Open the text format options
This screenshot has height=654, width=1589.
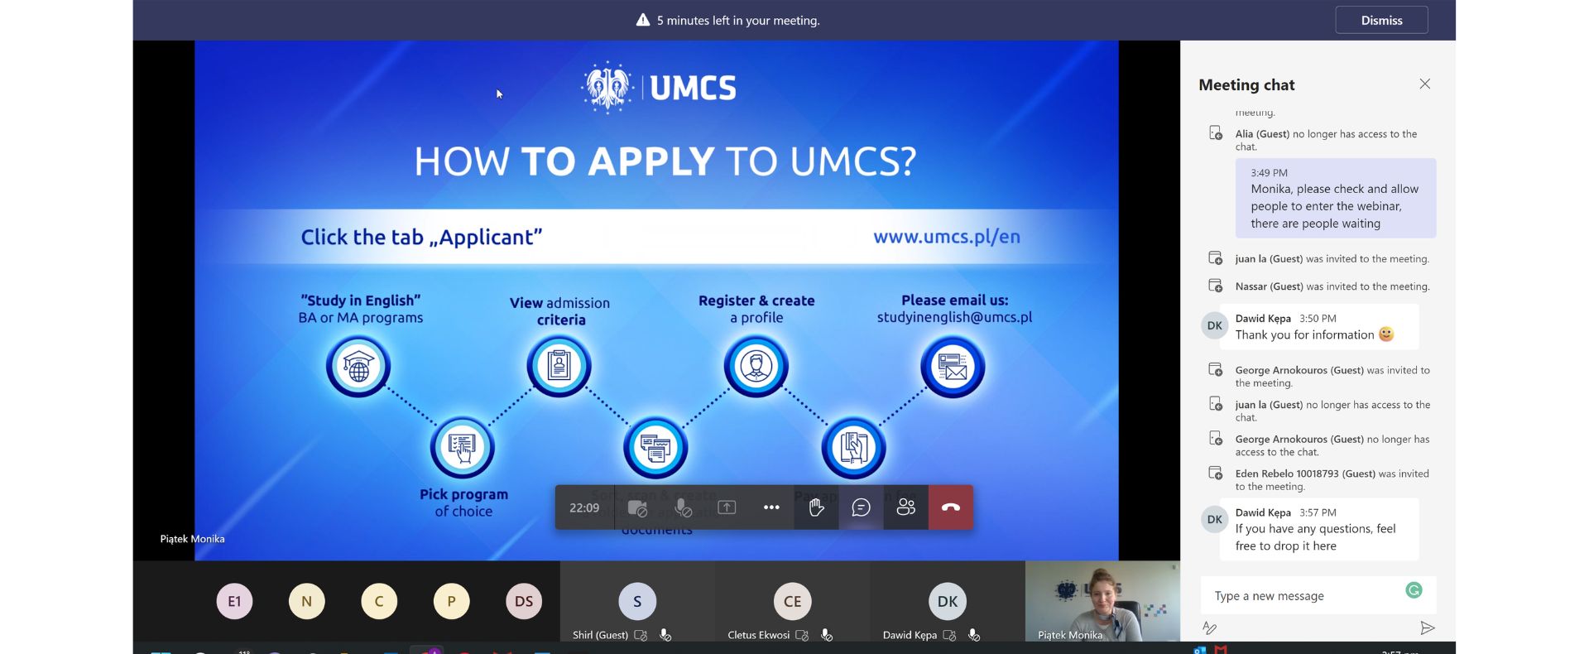pos(1210,628)
